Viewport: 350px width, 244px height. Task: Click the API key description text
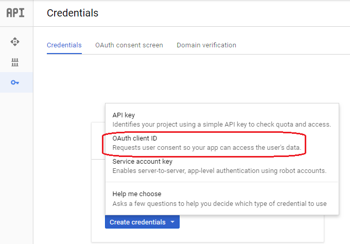tap(222, 125)
